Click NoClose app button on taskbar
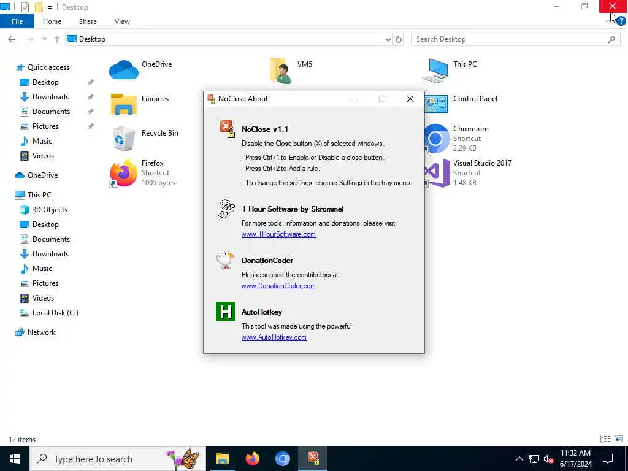The width and height of the screenshot is (628, 471). [313, 459]
